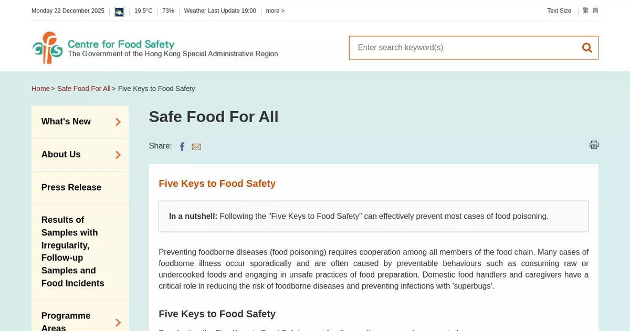The width and height of the screenshot is (630, 331).
Task: Open Results of Samples with Irregularity
Action: point(73,252)
